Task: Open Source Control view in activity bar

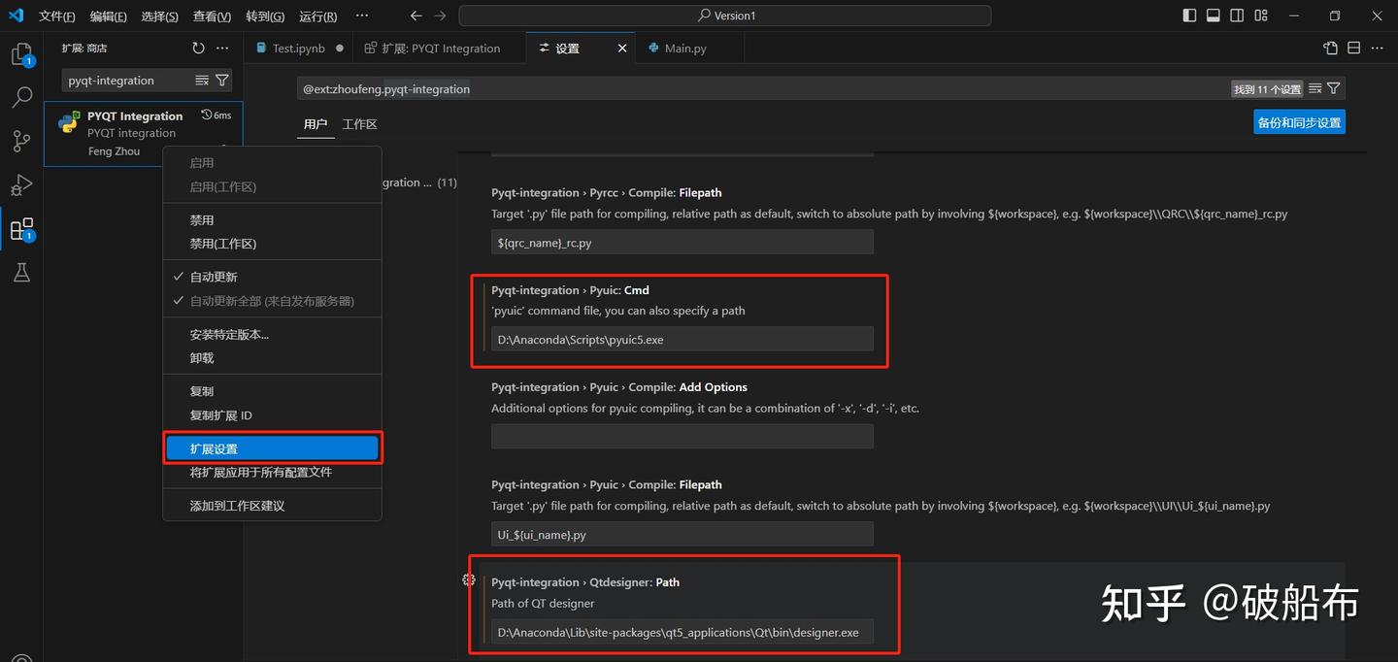Action: pos(21,141)
